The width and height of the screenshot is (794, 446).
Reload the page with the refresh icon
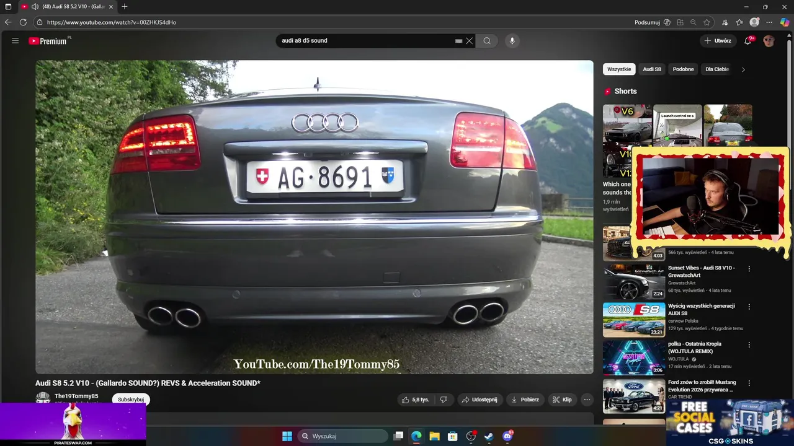23,22
